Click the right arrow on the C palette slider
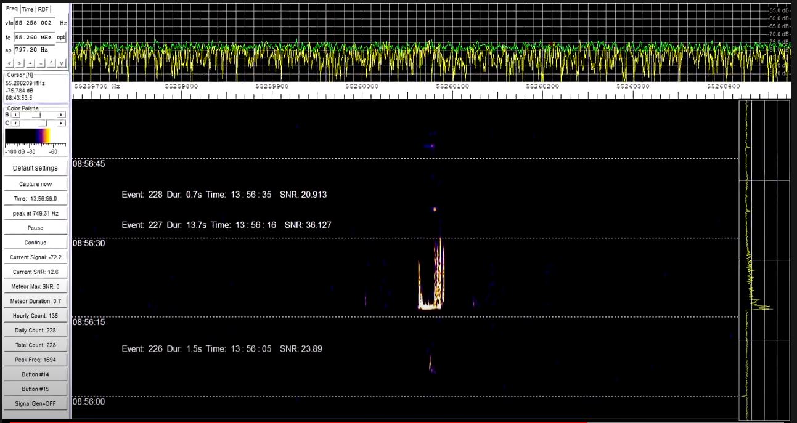Viewport: 797px width, 423px height. pos(60,123)
